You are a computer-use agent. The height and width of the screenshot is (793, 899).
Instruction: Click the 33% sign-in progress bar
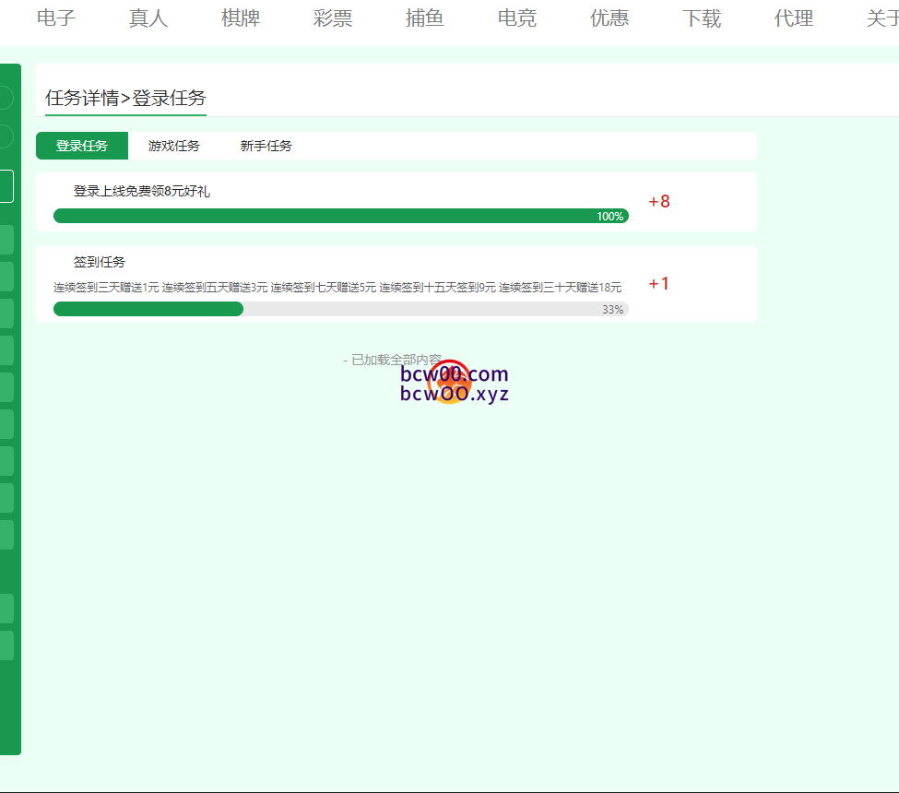[341, 309]
